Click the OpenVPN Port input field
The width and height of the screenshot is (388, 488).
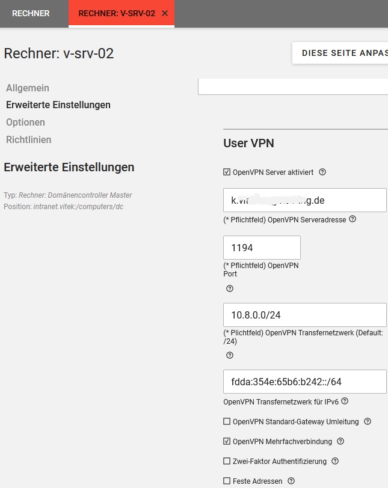(262, 248)
